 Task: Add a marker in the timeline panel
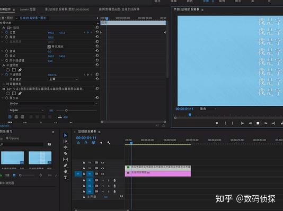(101, 143)
